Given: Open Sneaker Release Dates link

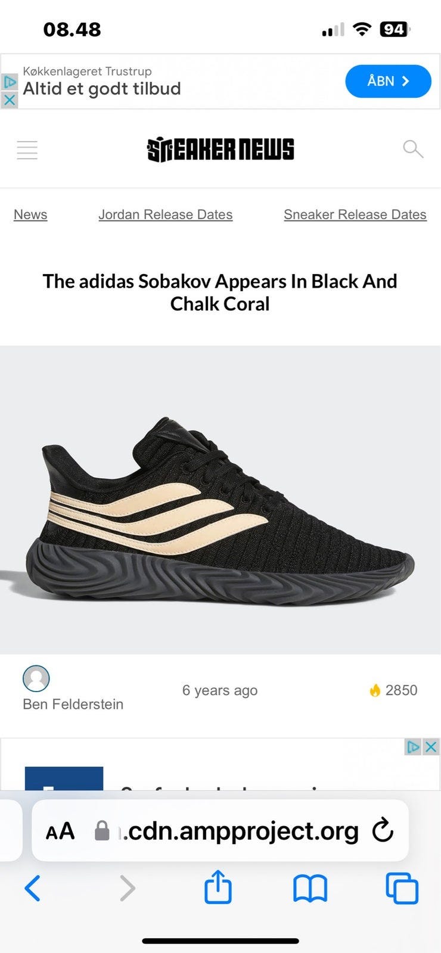Looking at the screenshot, I should (355, 214).
